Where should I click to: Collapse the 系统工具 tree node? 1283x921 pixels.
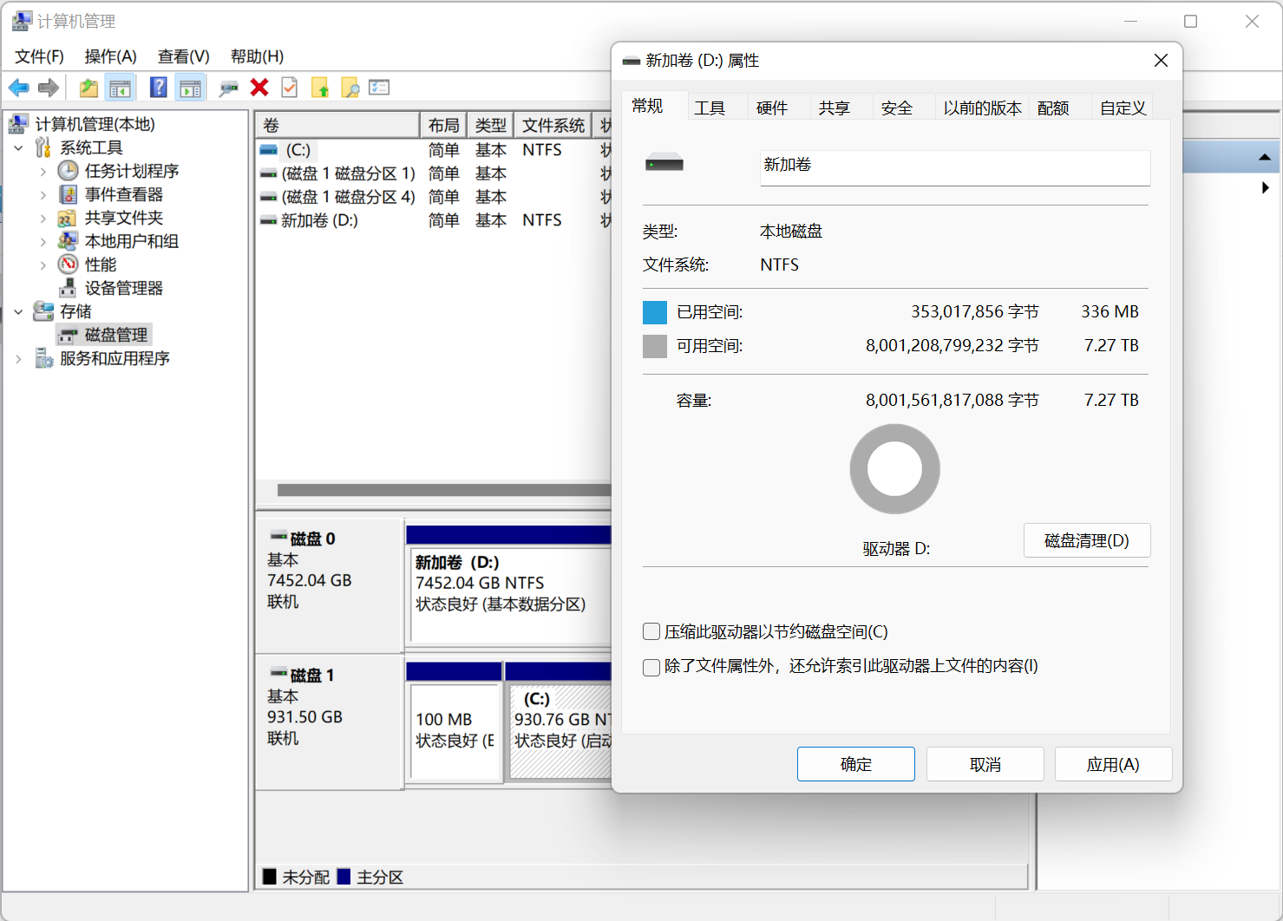19,148
